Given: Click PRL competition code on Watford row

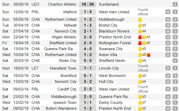Looking at the screenshot, I should (35, 12).
